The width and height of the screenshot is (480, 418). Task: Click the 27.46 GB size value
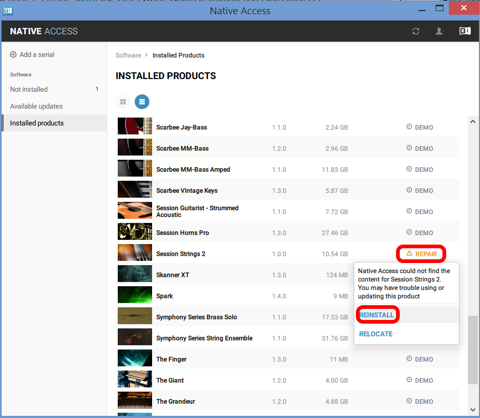click(335, 233)
